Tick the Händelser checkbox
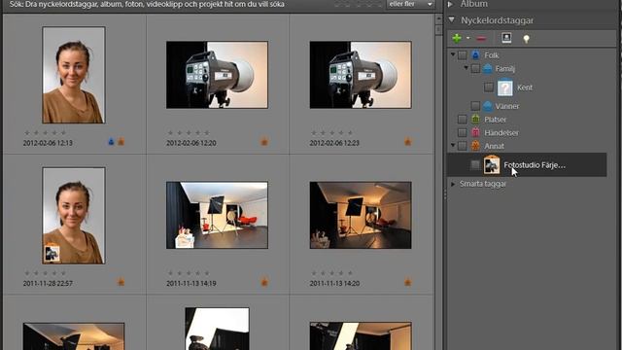The height and width of the screenshot is (350, 622). [x=463, y=132]
